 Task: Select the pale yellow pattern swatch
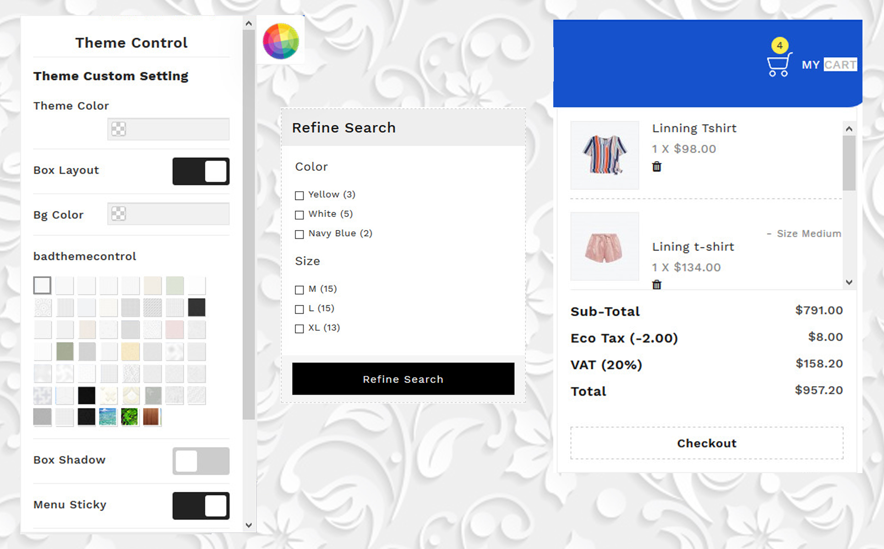click(130, 351)
